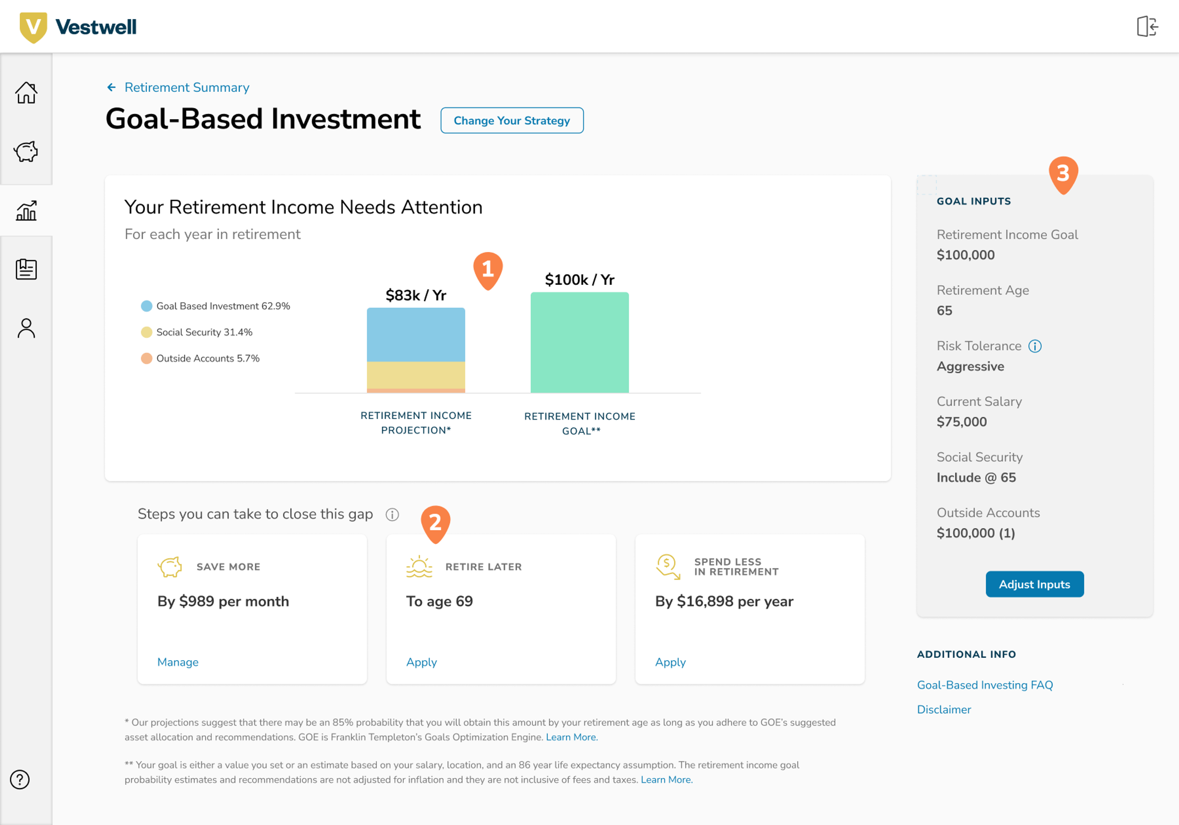Show Risk Tolerance info tooltip icon

(1035, 346)
